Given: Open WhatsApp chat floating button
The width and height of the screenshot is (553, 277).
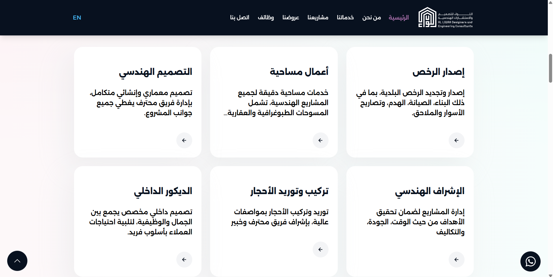Looking at the screenshot, I should [530, 261].
